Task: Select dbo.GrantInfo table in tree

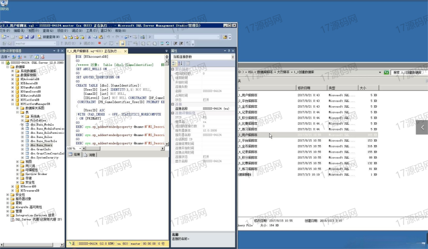Action: [40, 149]
